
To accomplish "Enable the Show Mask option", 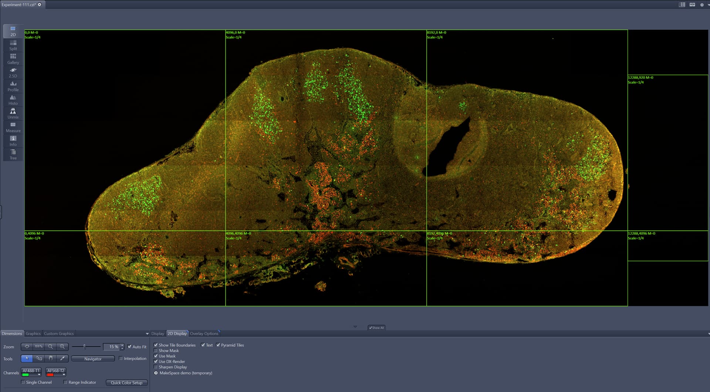I will click(x=156, y=350).
